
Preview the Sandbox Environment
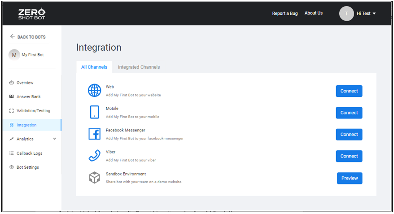tap(349, 178)
